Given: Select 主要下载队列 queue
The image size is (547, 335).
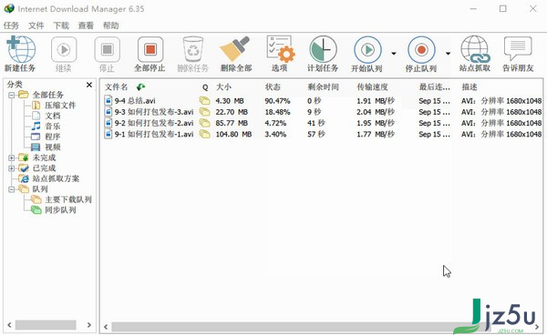Looking at the screenshot, I should (x=68, y=199).
